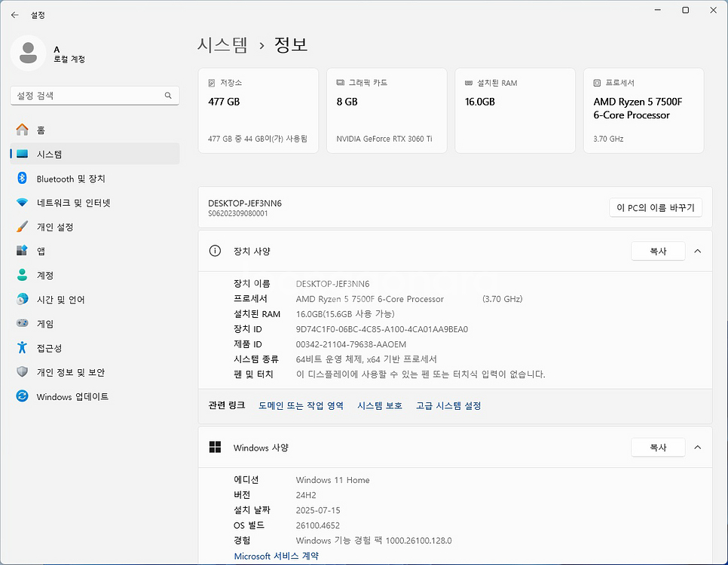Screen dimensions: 728x565
Task: Click the 로컬 계정 user name text
Action: 69,59
